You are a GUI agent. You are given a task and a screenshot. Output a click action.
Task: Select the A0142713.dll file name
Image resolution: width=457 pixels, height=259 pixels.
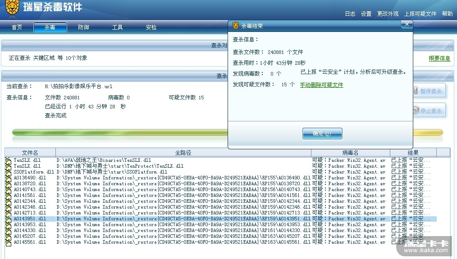[x=30, y=213]
